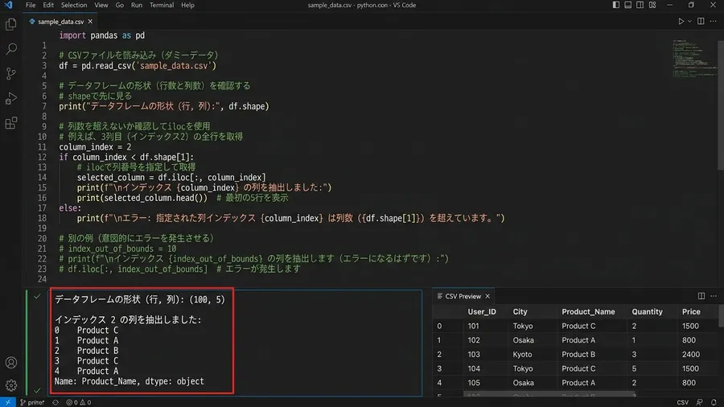Split the editor to the right
This screenshot has width=724, height=407.
click(701, 21)
